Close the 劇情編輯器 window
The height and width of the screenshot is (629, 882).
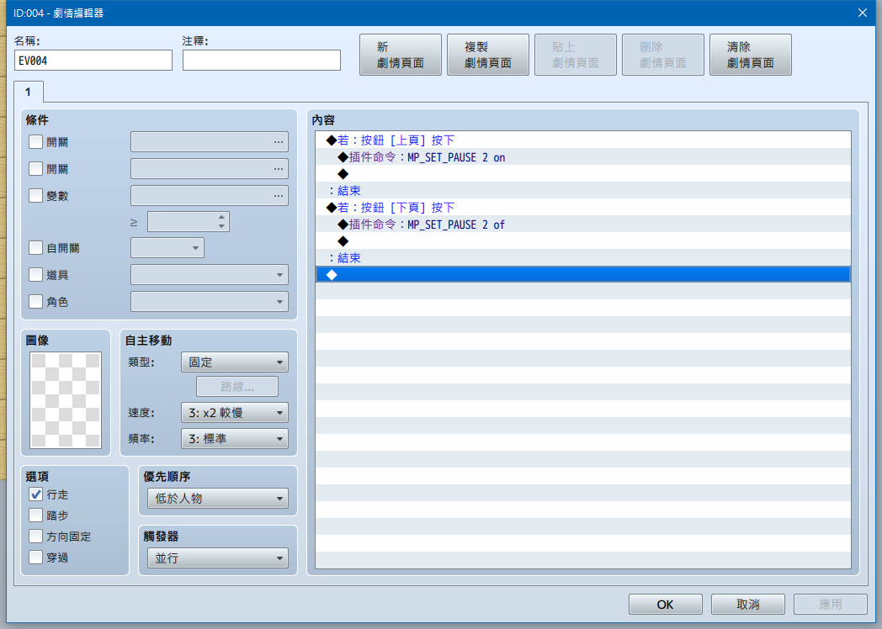[863, 13]
